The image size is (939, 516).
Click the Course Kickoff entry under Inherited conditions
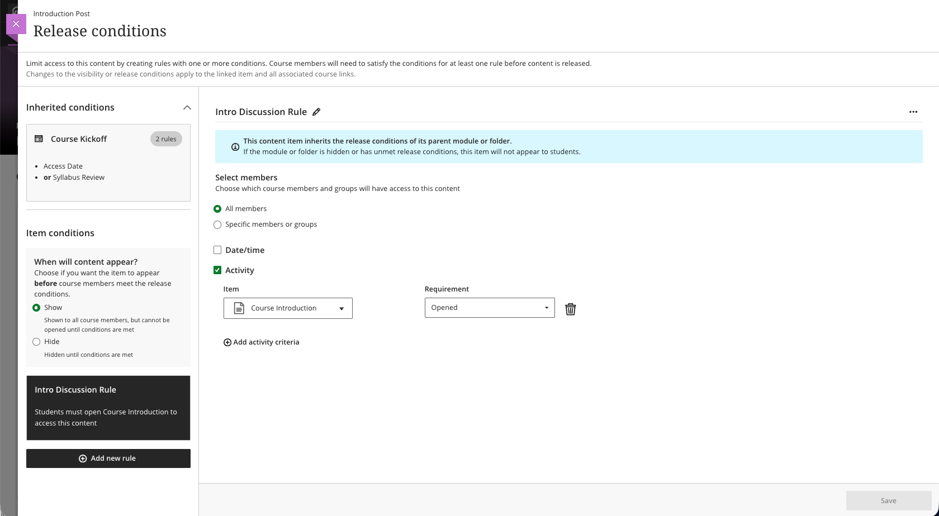click(x=79, y=138)
